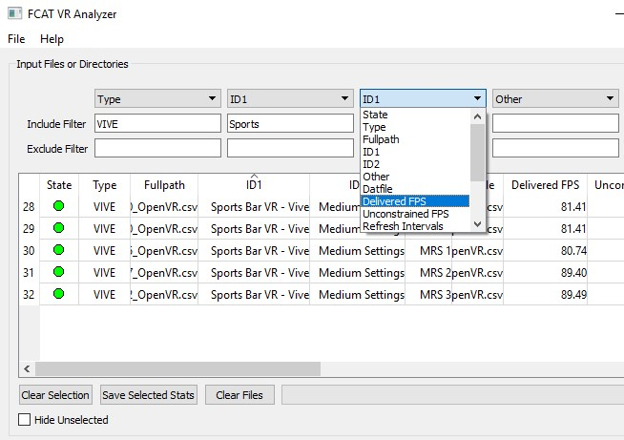Click the horizontal scrollbar under the table
The image size is (624, 440).
(177, 368)
